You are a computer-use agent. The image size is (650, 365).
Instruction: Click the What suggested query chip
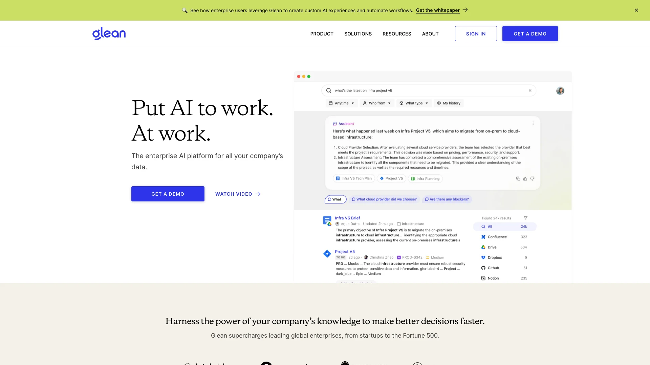click(x=336, y=199)
